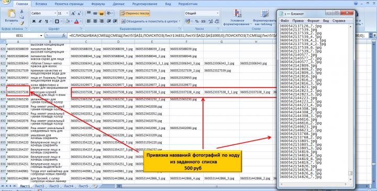Apply cell borders icon
The height and width of the screenshot is (191, 377).
point(57,22)
